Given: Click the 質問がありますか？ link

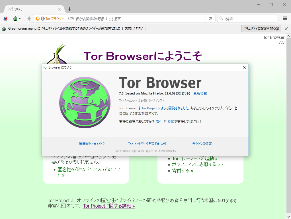Looking at the screenshot, I should (92, 144).
